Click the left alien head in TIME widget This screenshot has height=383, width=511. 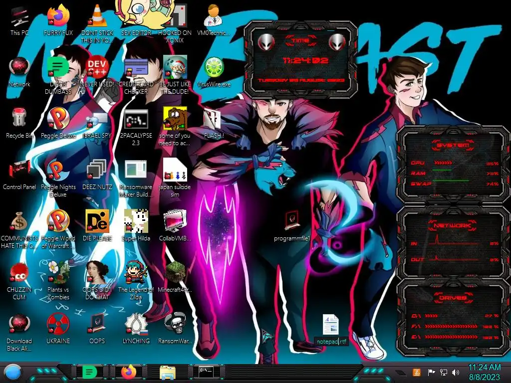(266, 41)
